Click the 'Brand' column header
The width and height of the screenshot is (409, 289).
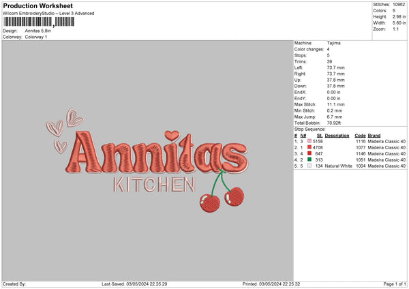(x=374, y=136)
